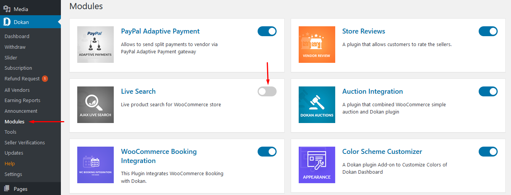The width and height of the screenshot is (511, 195).
Task: Open the Withdraw submenu item
Action: coord(15,47)
